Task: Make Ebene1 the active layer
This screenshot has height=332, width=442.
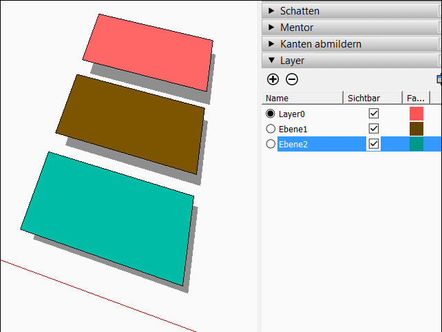Action: click(271, 129)
